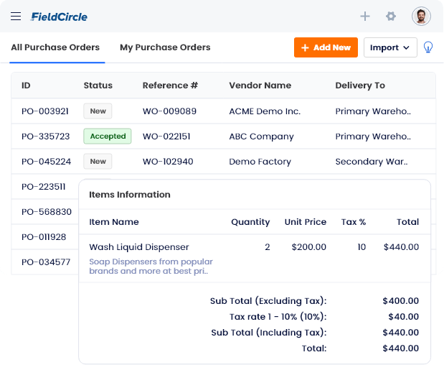
Task: Switch to All Purchase Orders tab
Action: 55,47
